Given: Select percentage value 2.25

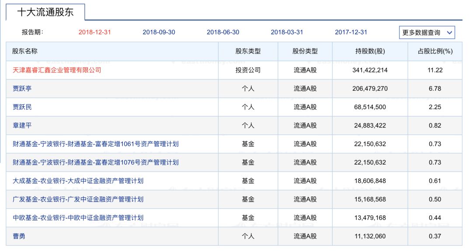Looking at the screenshot, I should 435,107.
